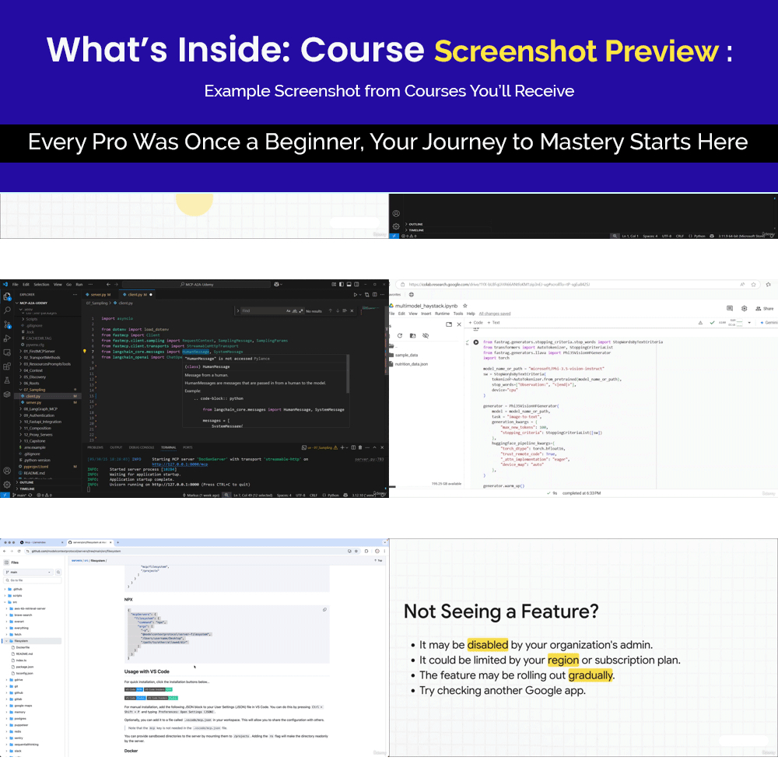Screen dimensions: 778x778
Task: Open README.md in the filesystem folder
Action: click(x=24, y=654)
